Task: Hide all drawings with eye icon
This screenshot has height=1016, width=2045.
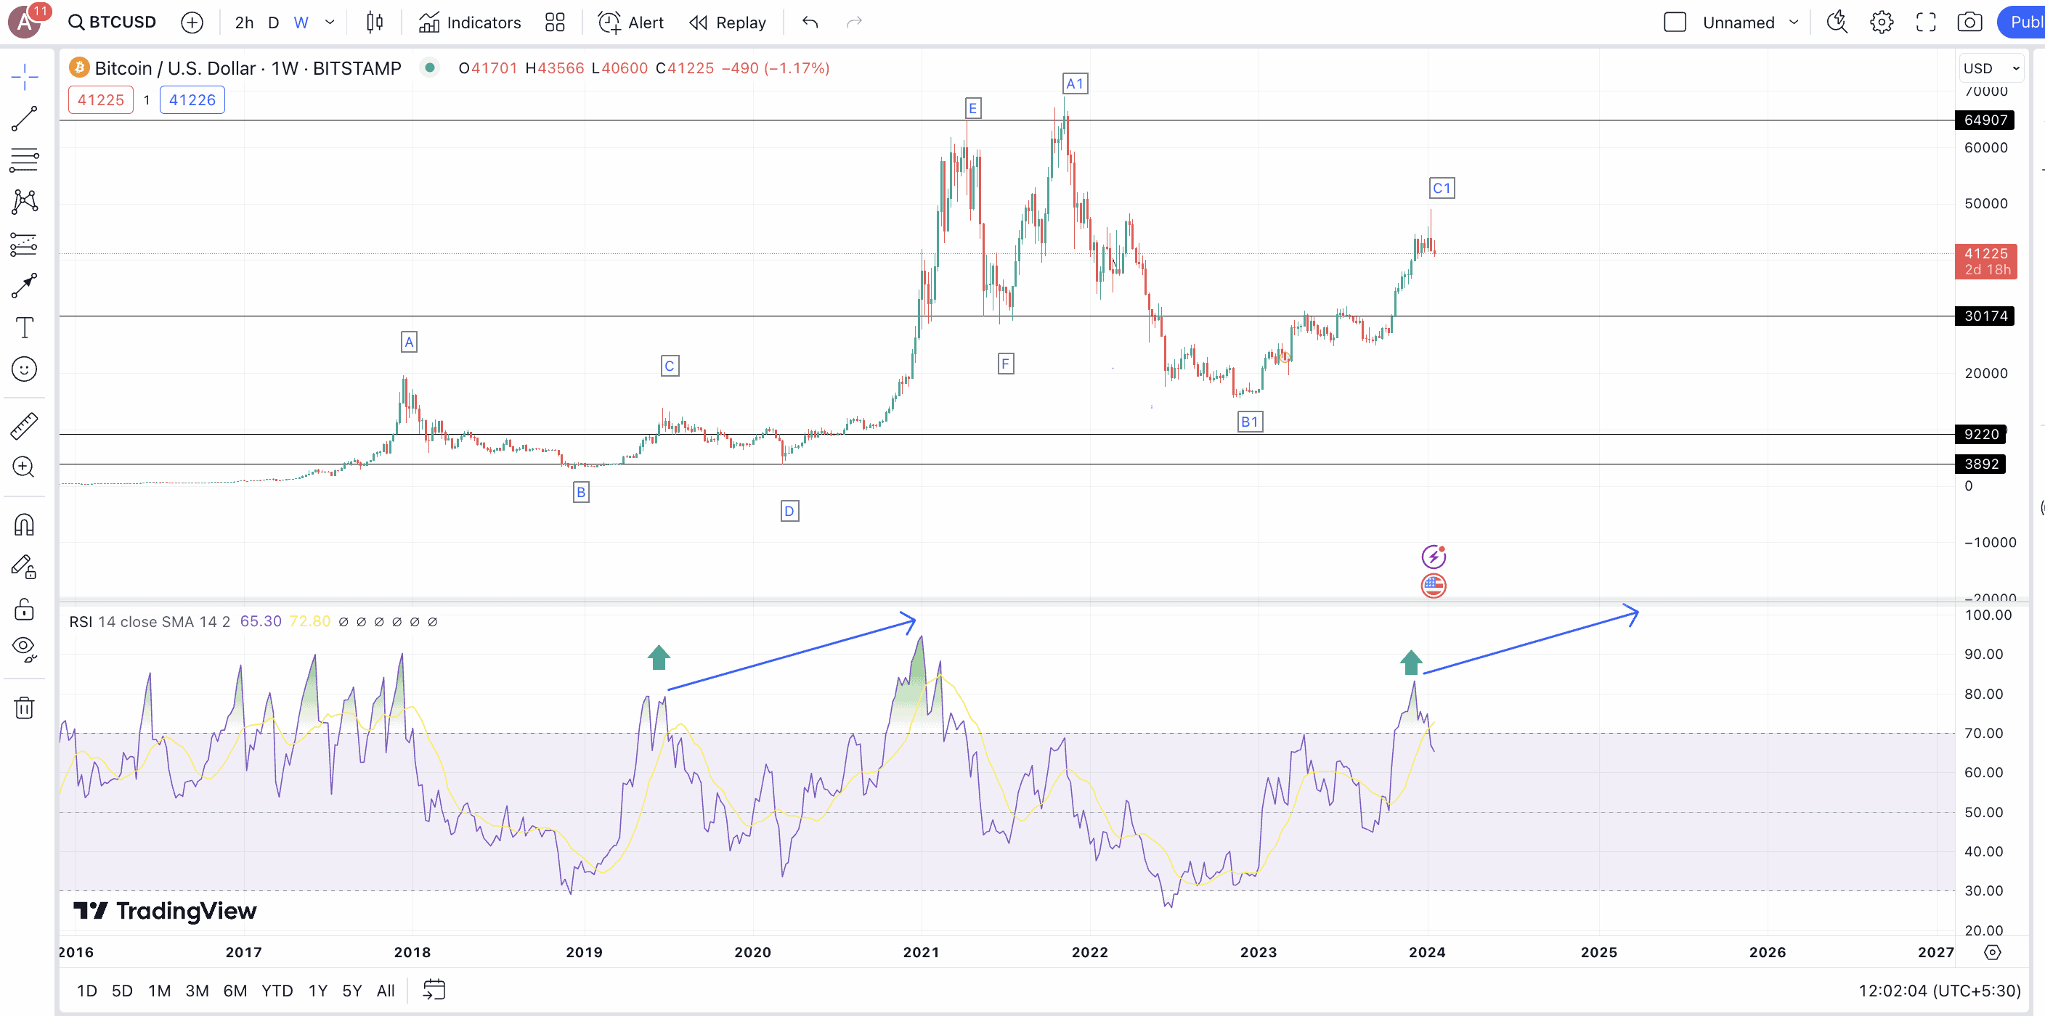Action: coord(24,649)
